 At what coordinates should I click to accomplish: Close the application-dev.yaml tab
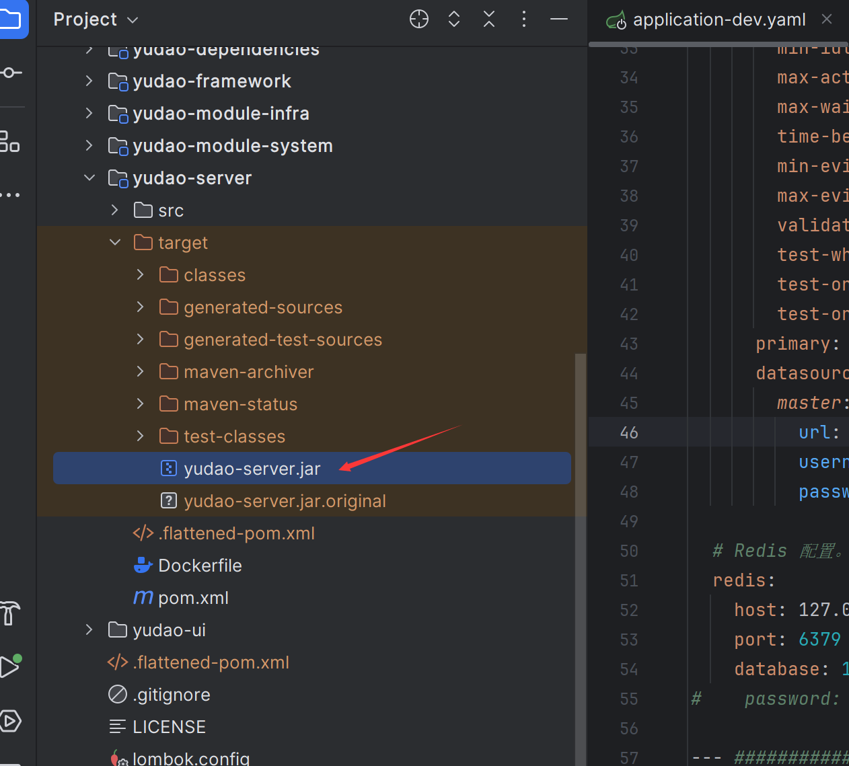coord(827,20)
